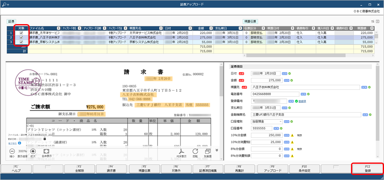Open 精算額 column filter dropdown

372,28
